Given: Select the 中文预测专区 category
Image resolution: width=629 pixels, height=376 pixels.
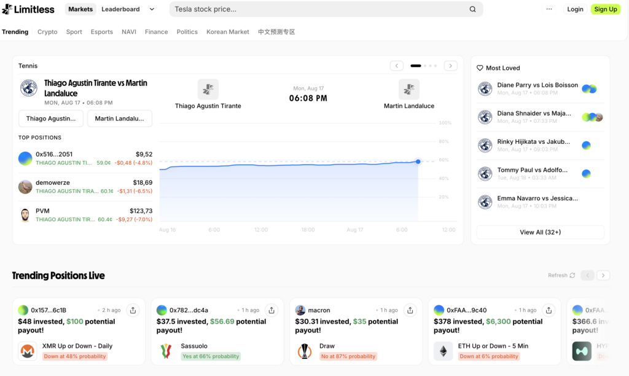Looking at the screenshot, I should (276, 32).
